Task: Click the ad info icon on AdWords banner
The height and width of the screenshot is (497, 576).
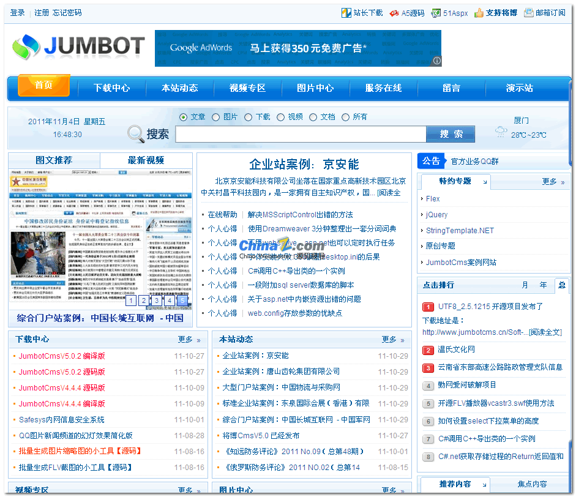Action: tap(437, 61)
